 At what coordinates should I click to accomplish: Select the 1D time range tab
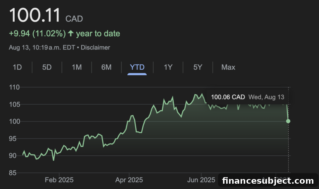click(17, 67)
